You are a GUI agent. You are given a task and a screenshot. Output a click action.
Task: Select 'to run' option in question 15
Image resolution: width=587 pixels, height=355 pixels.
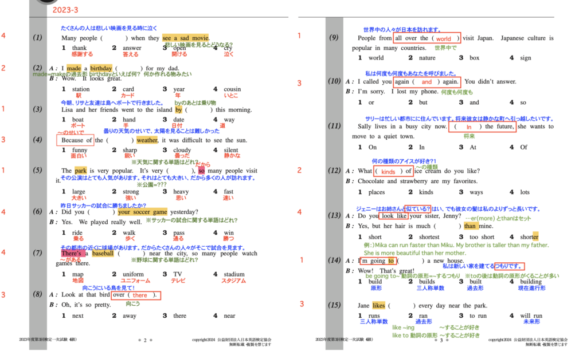click(478, 315)
